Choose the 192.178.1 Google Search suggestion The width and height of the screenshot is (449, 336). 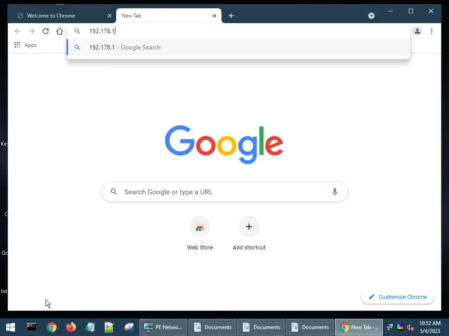(239, 47)
